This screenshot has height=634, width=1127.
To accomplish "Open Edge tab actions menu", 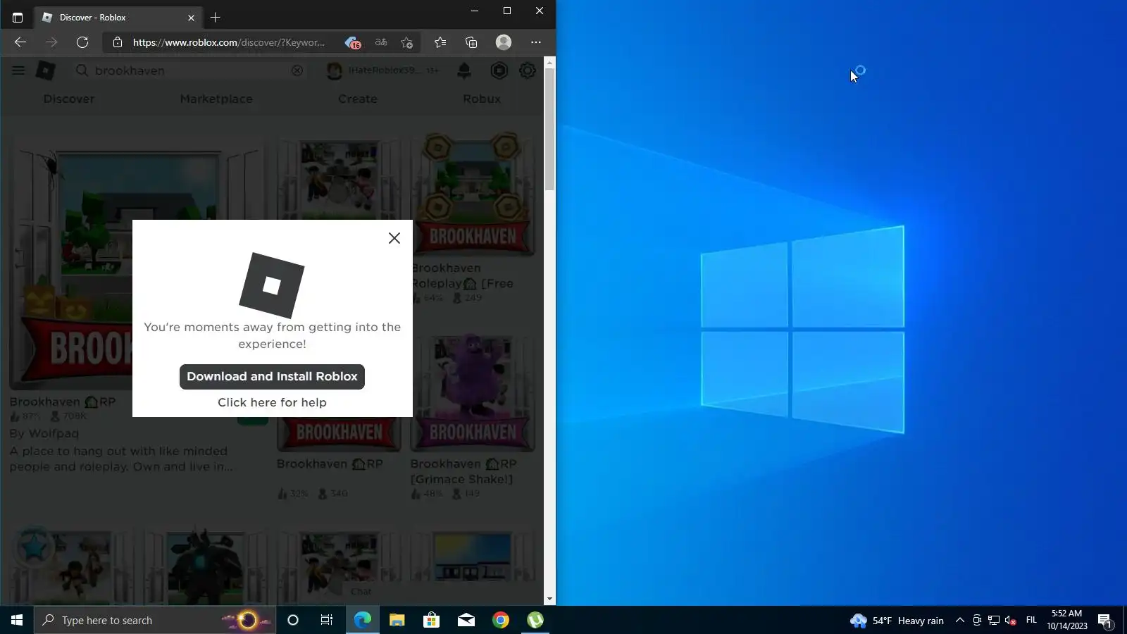I will click(x=18, y=18).
